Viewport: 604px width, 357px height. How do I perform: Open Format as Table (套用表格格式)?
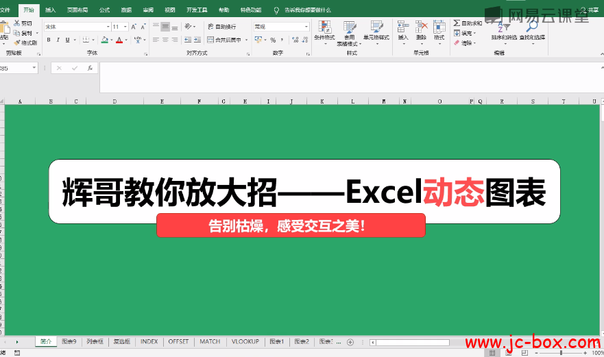point(350,33)
